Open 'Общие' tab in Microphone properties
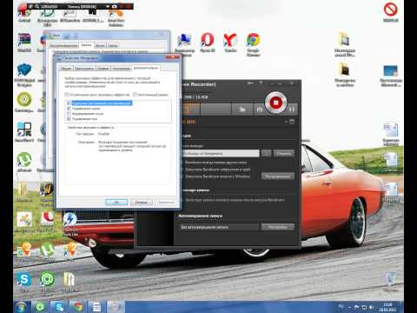 pos(67,69)
